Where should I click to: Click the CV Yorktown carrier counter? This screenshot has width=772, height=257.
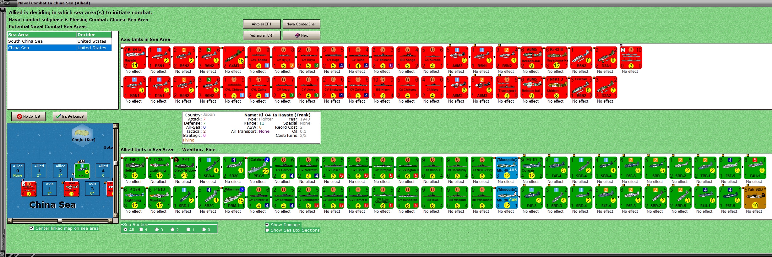[x=308, y=168]
